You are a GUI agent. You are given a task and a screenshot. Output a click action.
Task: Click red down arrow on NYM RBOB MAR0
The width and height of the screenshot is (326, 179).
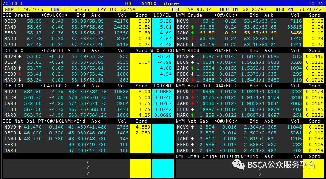192,80
